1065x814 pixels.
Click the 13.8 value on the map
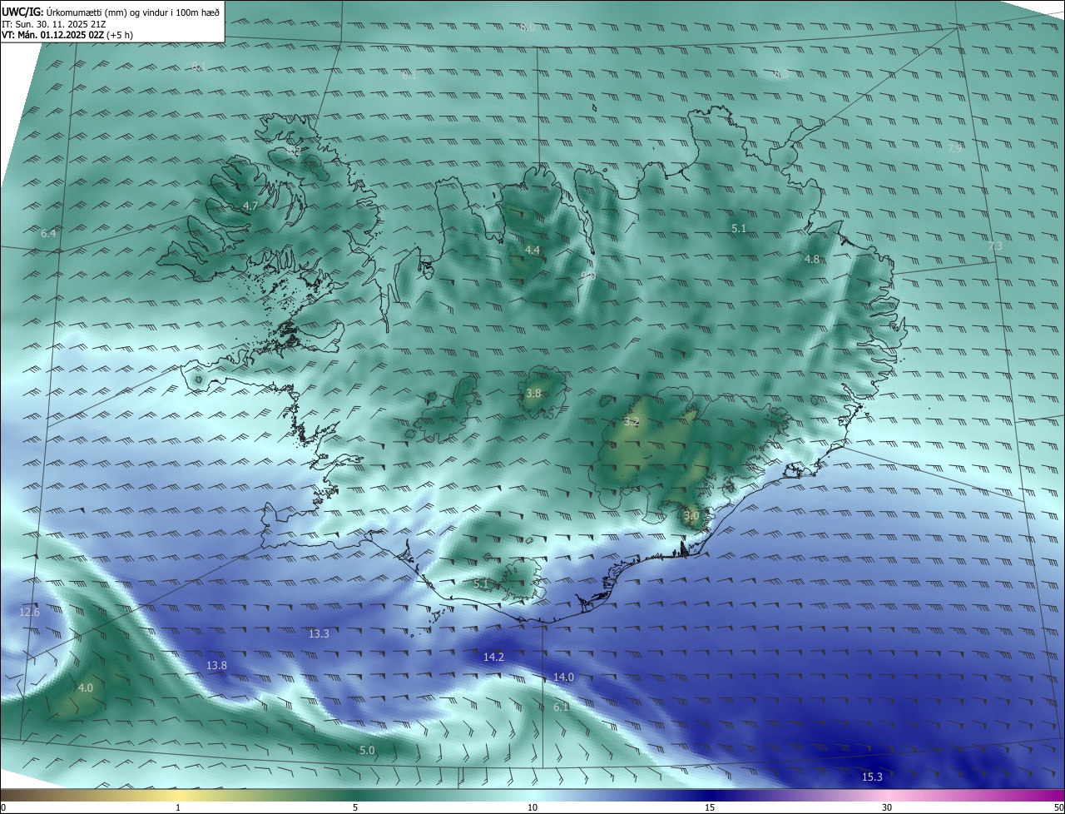pos(216,666)
